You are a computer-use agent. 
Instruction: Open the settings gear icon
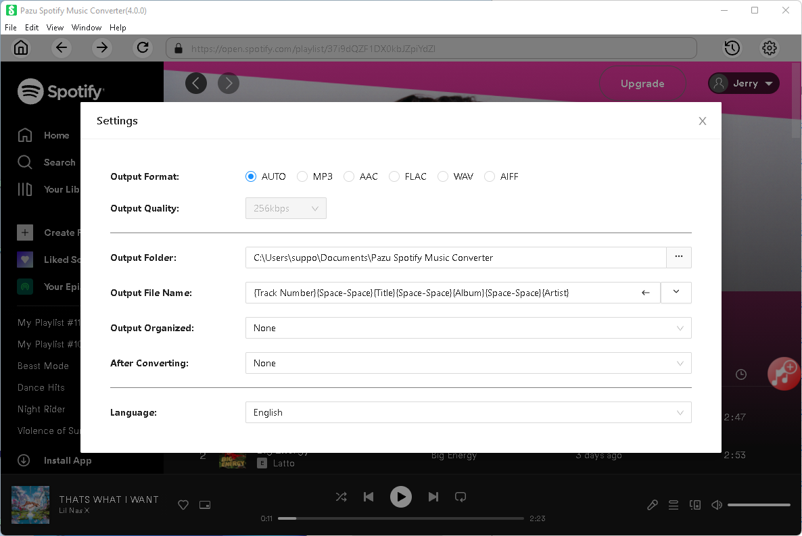(x=770, y=48)
